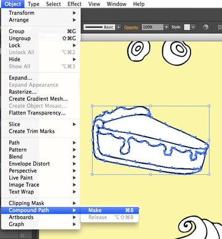Open the Help menu
Screen dimensions: 222x239
coord(139,4)
